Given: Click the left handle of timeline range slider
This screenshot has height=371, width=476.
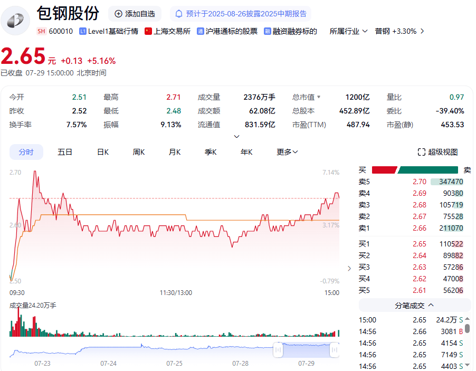Looking at the screenshot, I should (x=278, y=349).
